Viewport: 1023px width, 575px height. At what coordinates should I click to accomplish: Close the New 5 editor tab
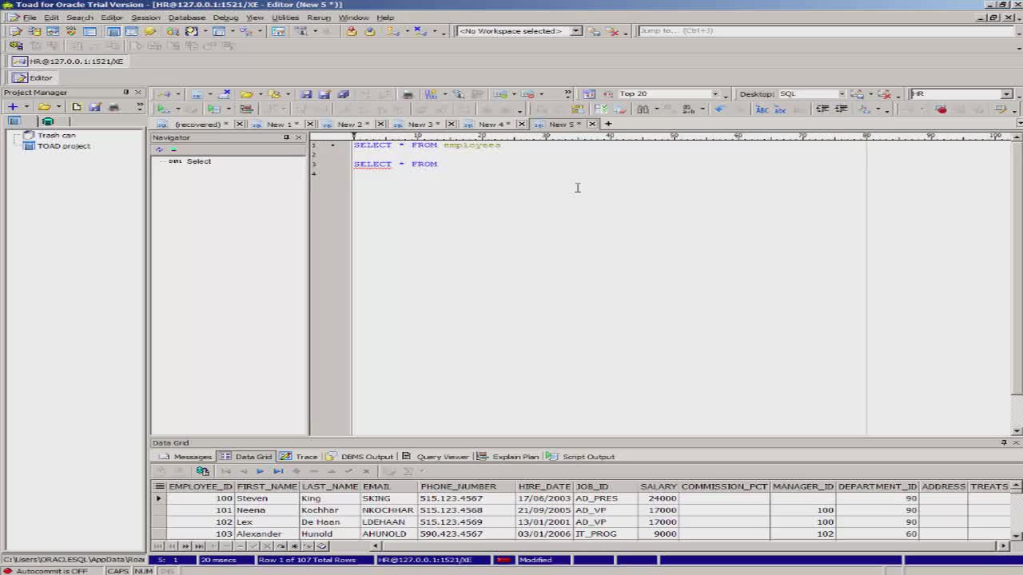(592, 124)
